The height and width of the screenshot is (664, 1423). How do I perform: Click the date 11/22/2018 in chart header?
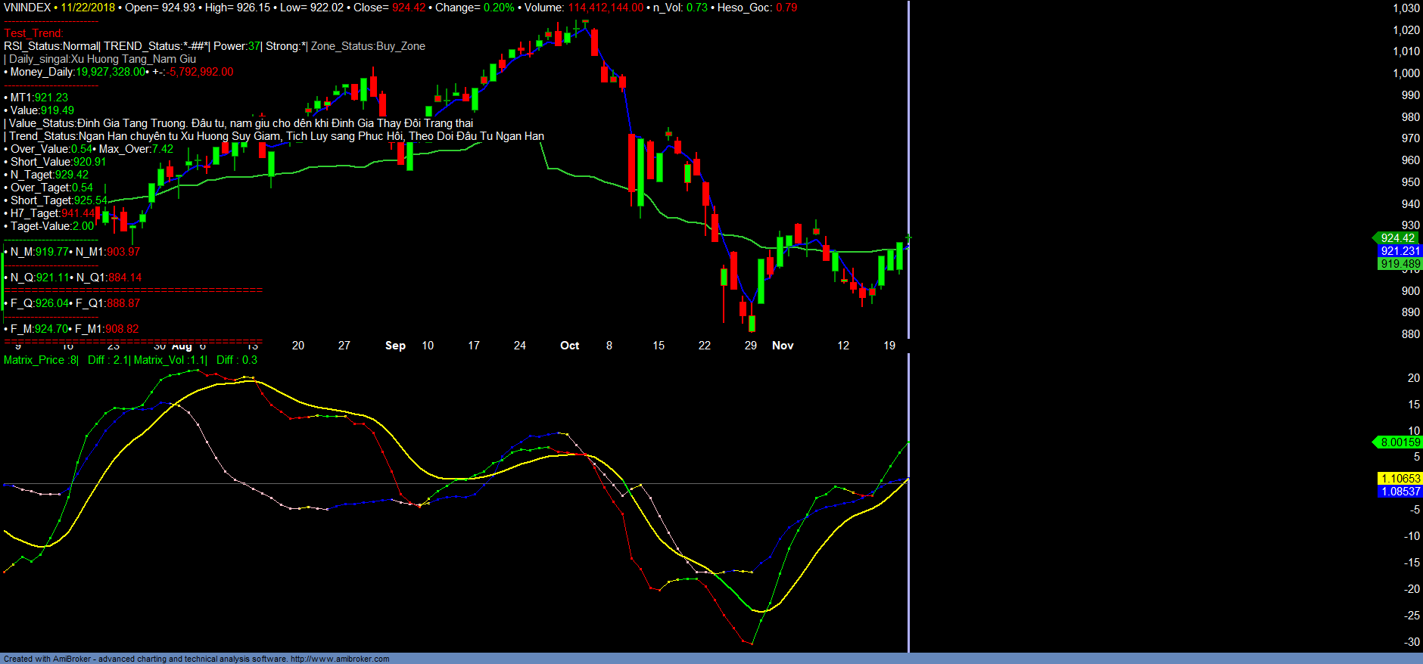88,8
